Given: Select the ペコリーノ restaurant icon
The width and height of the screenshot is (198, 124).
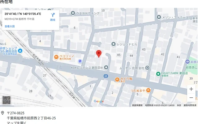Looking at the screenshot, I should [x=56, y=57].
